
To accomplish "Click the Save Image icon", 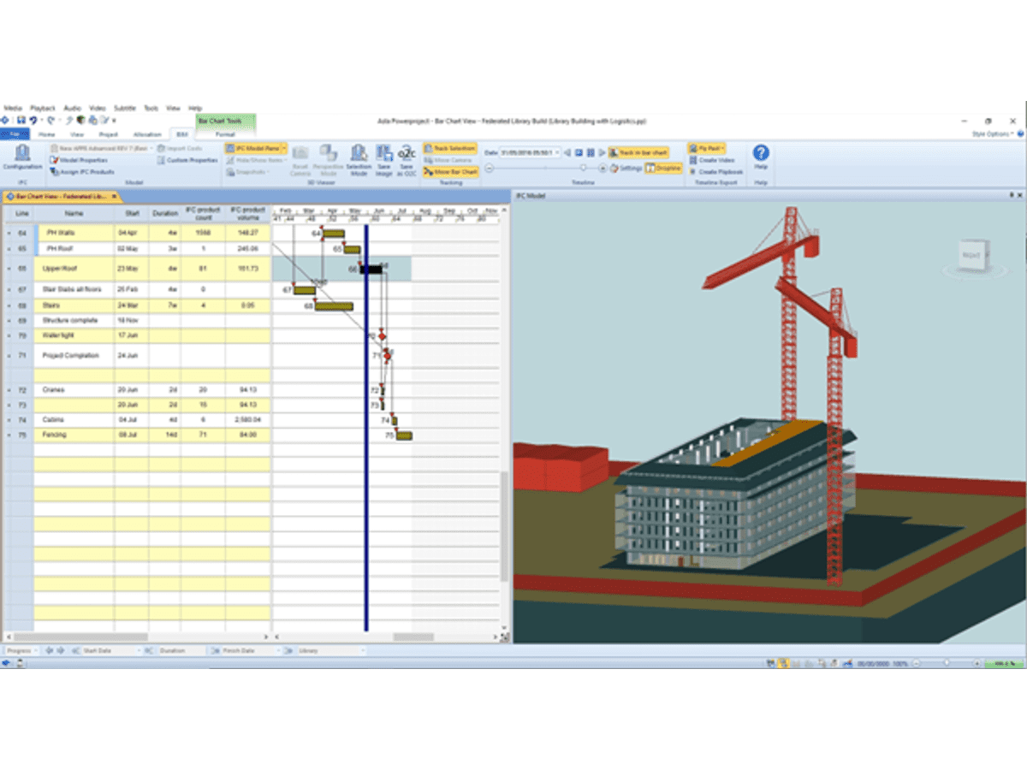I will pyautogui.click(x=383, y=159).
